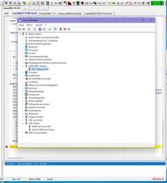The width and height of the screenshot is (167, 183).
Task: Expand the Prozessoren category
Action: point(23,95)
